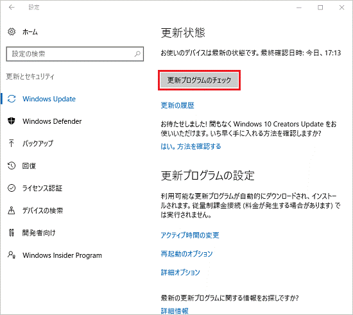
Task: Click 詳細情報 link at bottom
Action: tap(175, 311)
